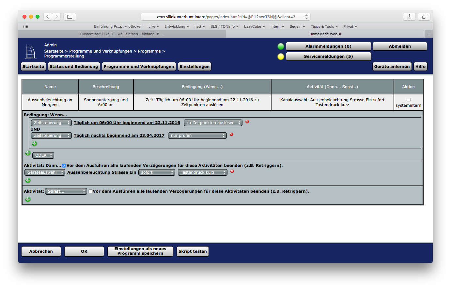Open the Safari share menu
The image size is (451, 289).
409,17
